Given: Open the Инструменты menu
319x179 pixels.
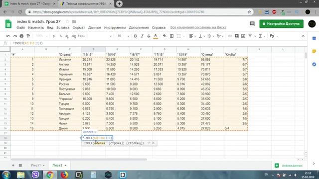Looking at the screenshot, I should pyautogui.click(x=115, y=28).
